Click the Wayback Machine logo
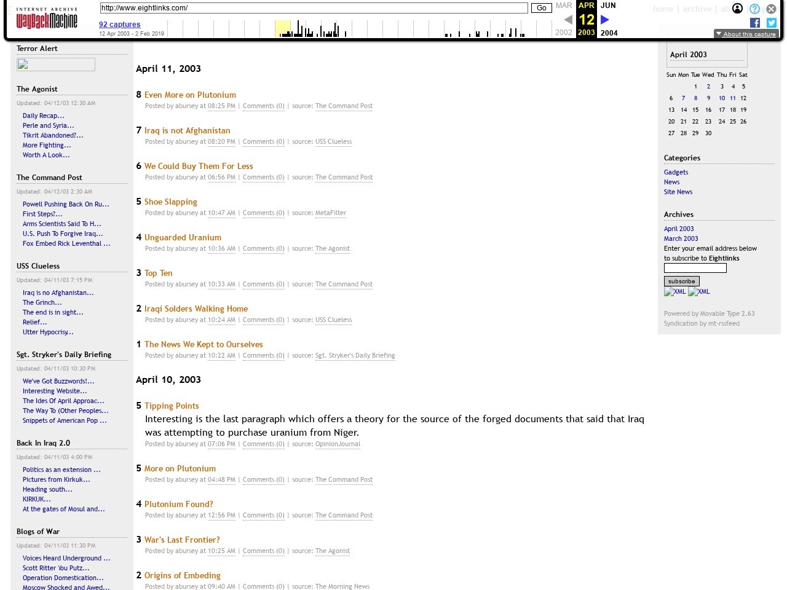This screenshot has width=787, height=590. 47,20
